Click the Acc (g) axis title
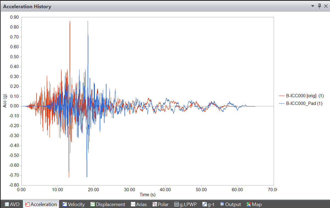 coord(5,101)
